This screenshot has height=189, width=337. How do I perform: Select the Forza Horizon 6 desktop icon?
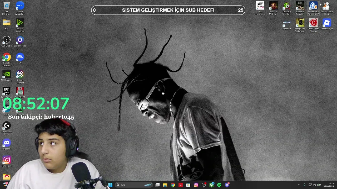pos(260,8)
